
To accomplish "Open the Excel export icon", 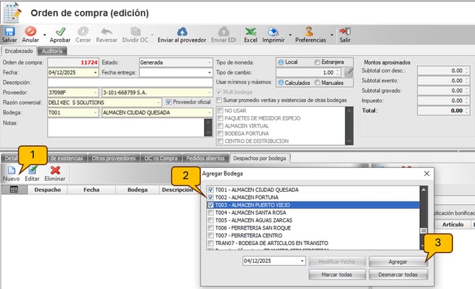I will click(251, 32).
